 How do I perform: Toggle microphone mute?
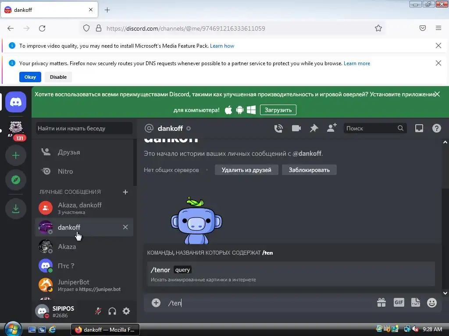coord(98,311)
